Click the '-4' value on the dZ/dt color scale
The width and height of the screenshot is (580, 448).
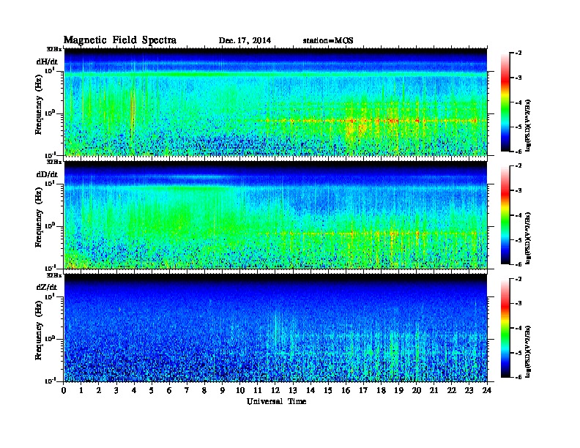(x=518, y=328)
